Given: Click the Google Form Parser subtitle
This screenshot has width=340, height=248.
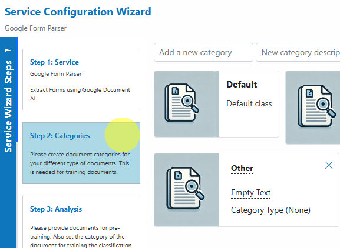Looking at the screenshot, I should coord(35,28).
